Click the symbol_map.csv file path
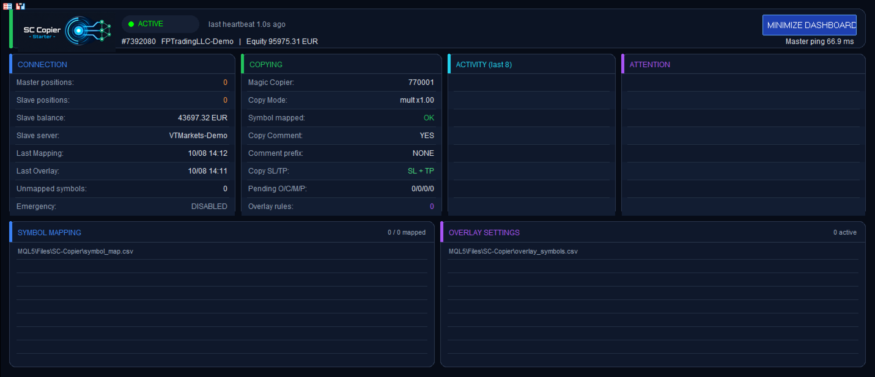This screenshot has height=377, width=875. point(76,252)
